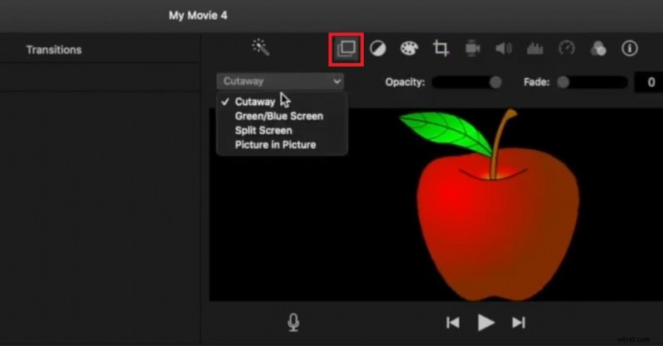
Task: Skip forward to next clip
Action: [x=519, y=323]
